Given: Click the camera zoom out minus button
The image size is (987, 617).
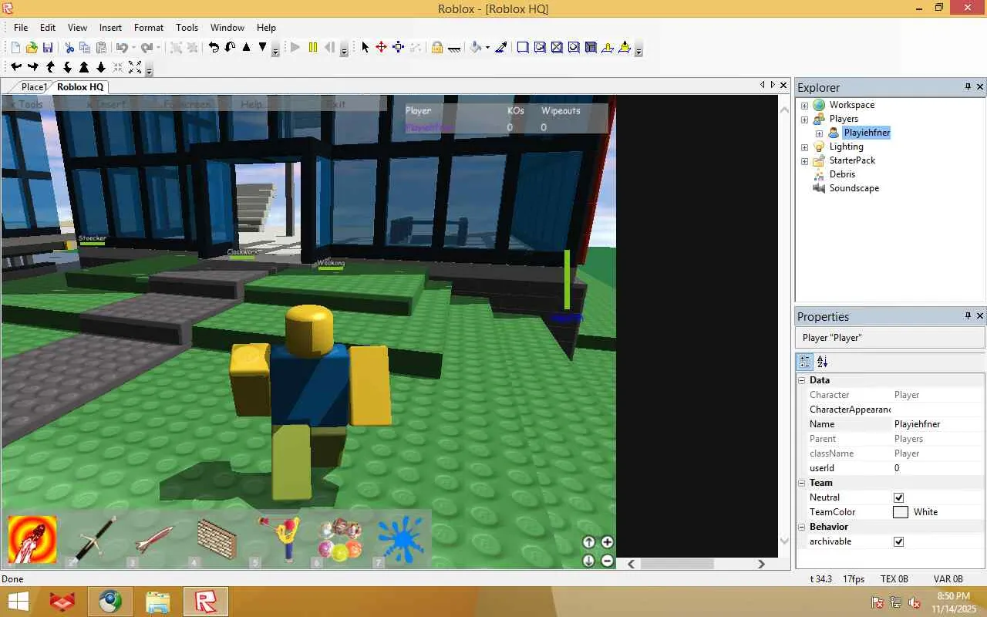Looking at the screenshot, I should [x=607, y=561].
